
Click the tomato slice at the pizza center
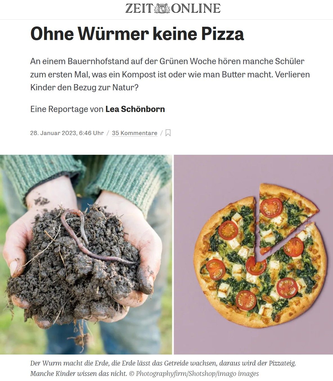point(256,266)
